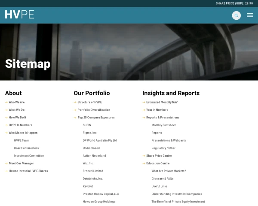This screenshot has width=258, height=206.
Task: Click the arrow beside Estimated Monthly NAV
Action: click(x=144, y=102)
